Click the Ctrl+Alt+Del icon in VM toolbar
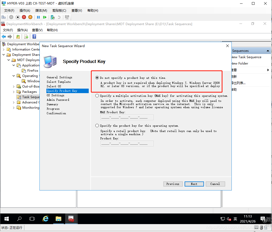The height and width of the screenshot is (232, 272). coord(4,17)
